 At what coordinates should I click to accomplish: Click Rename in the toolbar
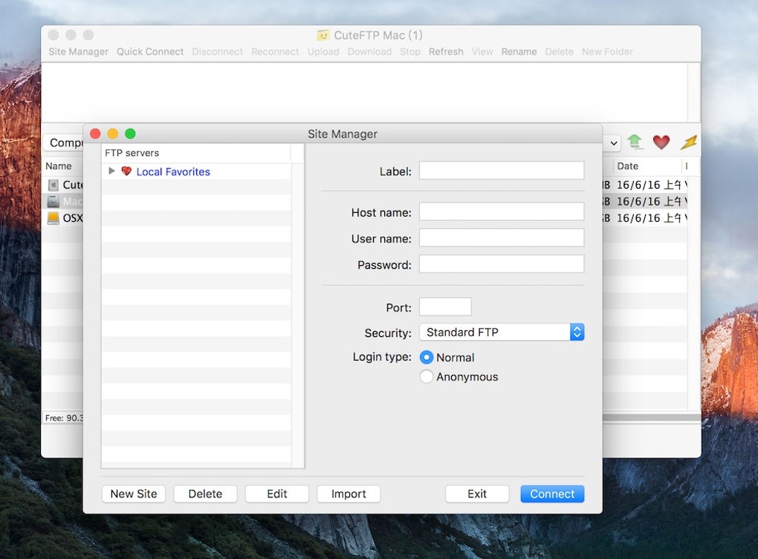pyautogui.click(x=519, y=52)
